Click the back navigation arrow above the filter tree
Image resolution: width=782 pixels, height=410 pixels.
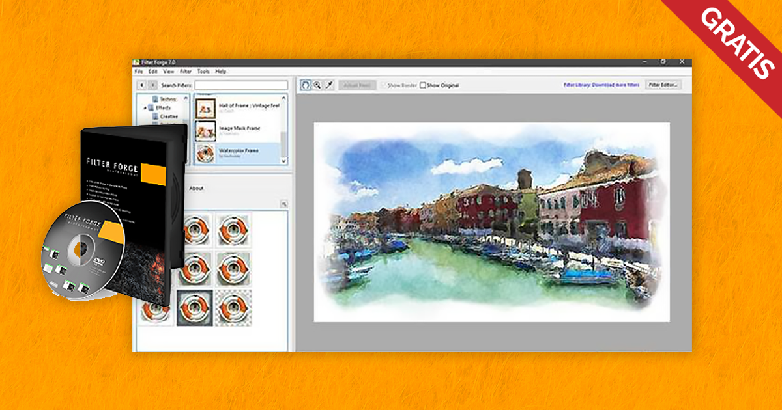click(142, 84)
